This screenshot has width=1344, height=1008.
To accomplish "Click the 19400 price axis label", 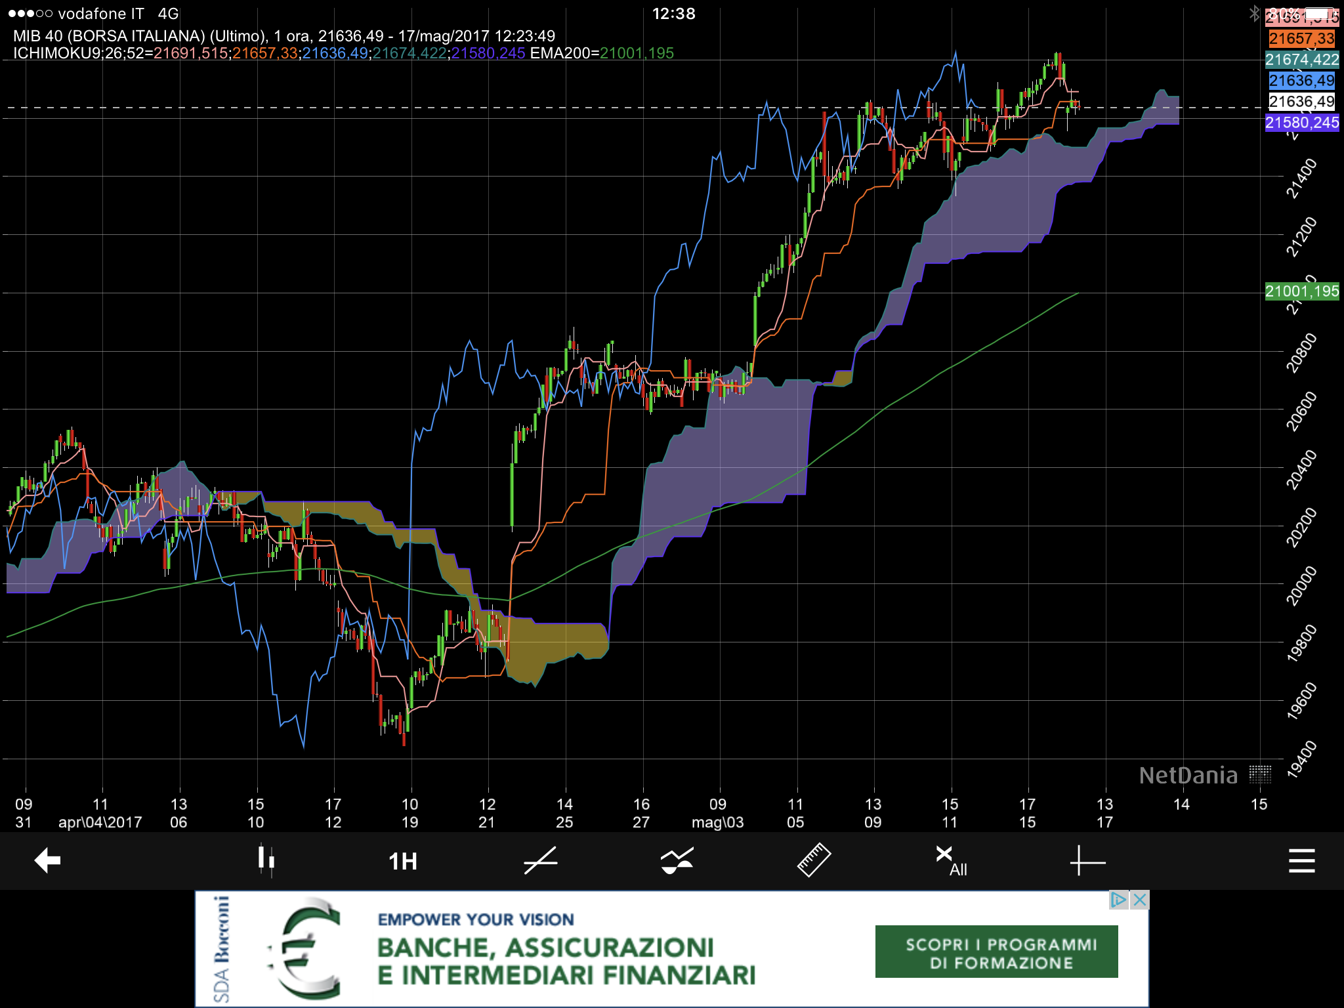I will tap(1301, 760).
